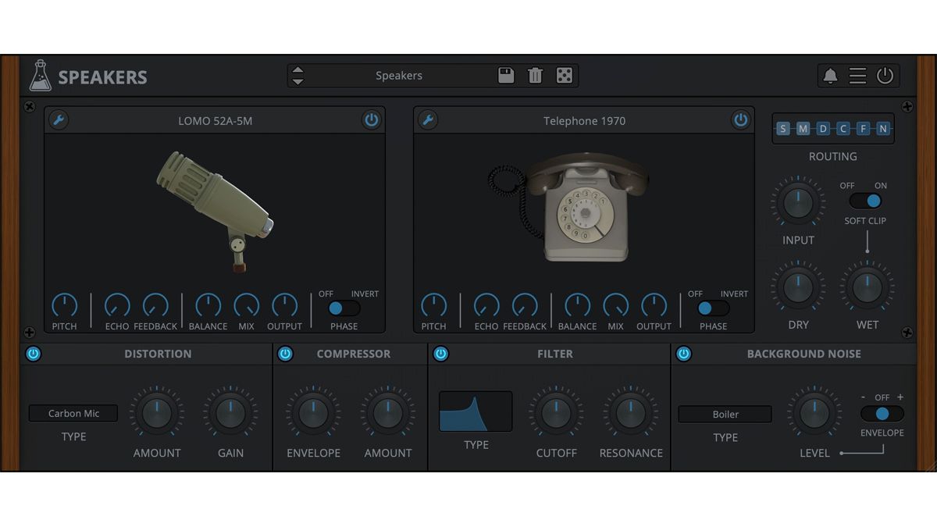Open the Boiler background noise type selector
Image resolution: width=937 pixels, height=527 pixels.
pyautogui.click(x=725, y=414)
